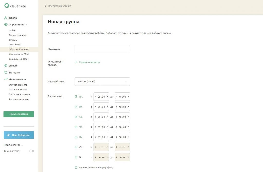This screenshot has width=263, height=172.
Task: Collapse the Аналитика menu chevron
Action: pyautogui.click(x=25, y=79)
